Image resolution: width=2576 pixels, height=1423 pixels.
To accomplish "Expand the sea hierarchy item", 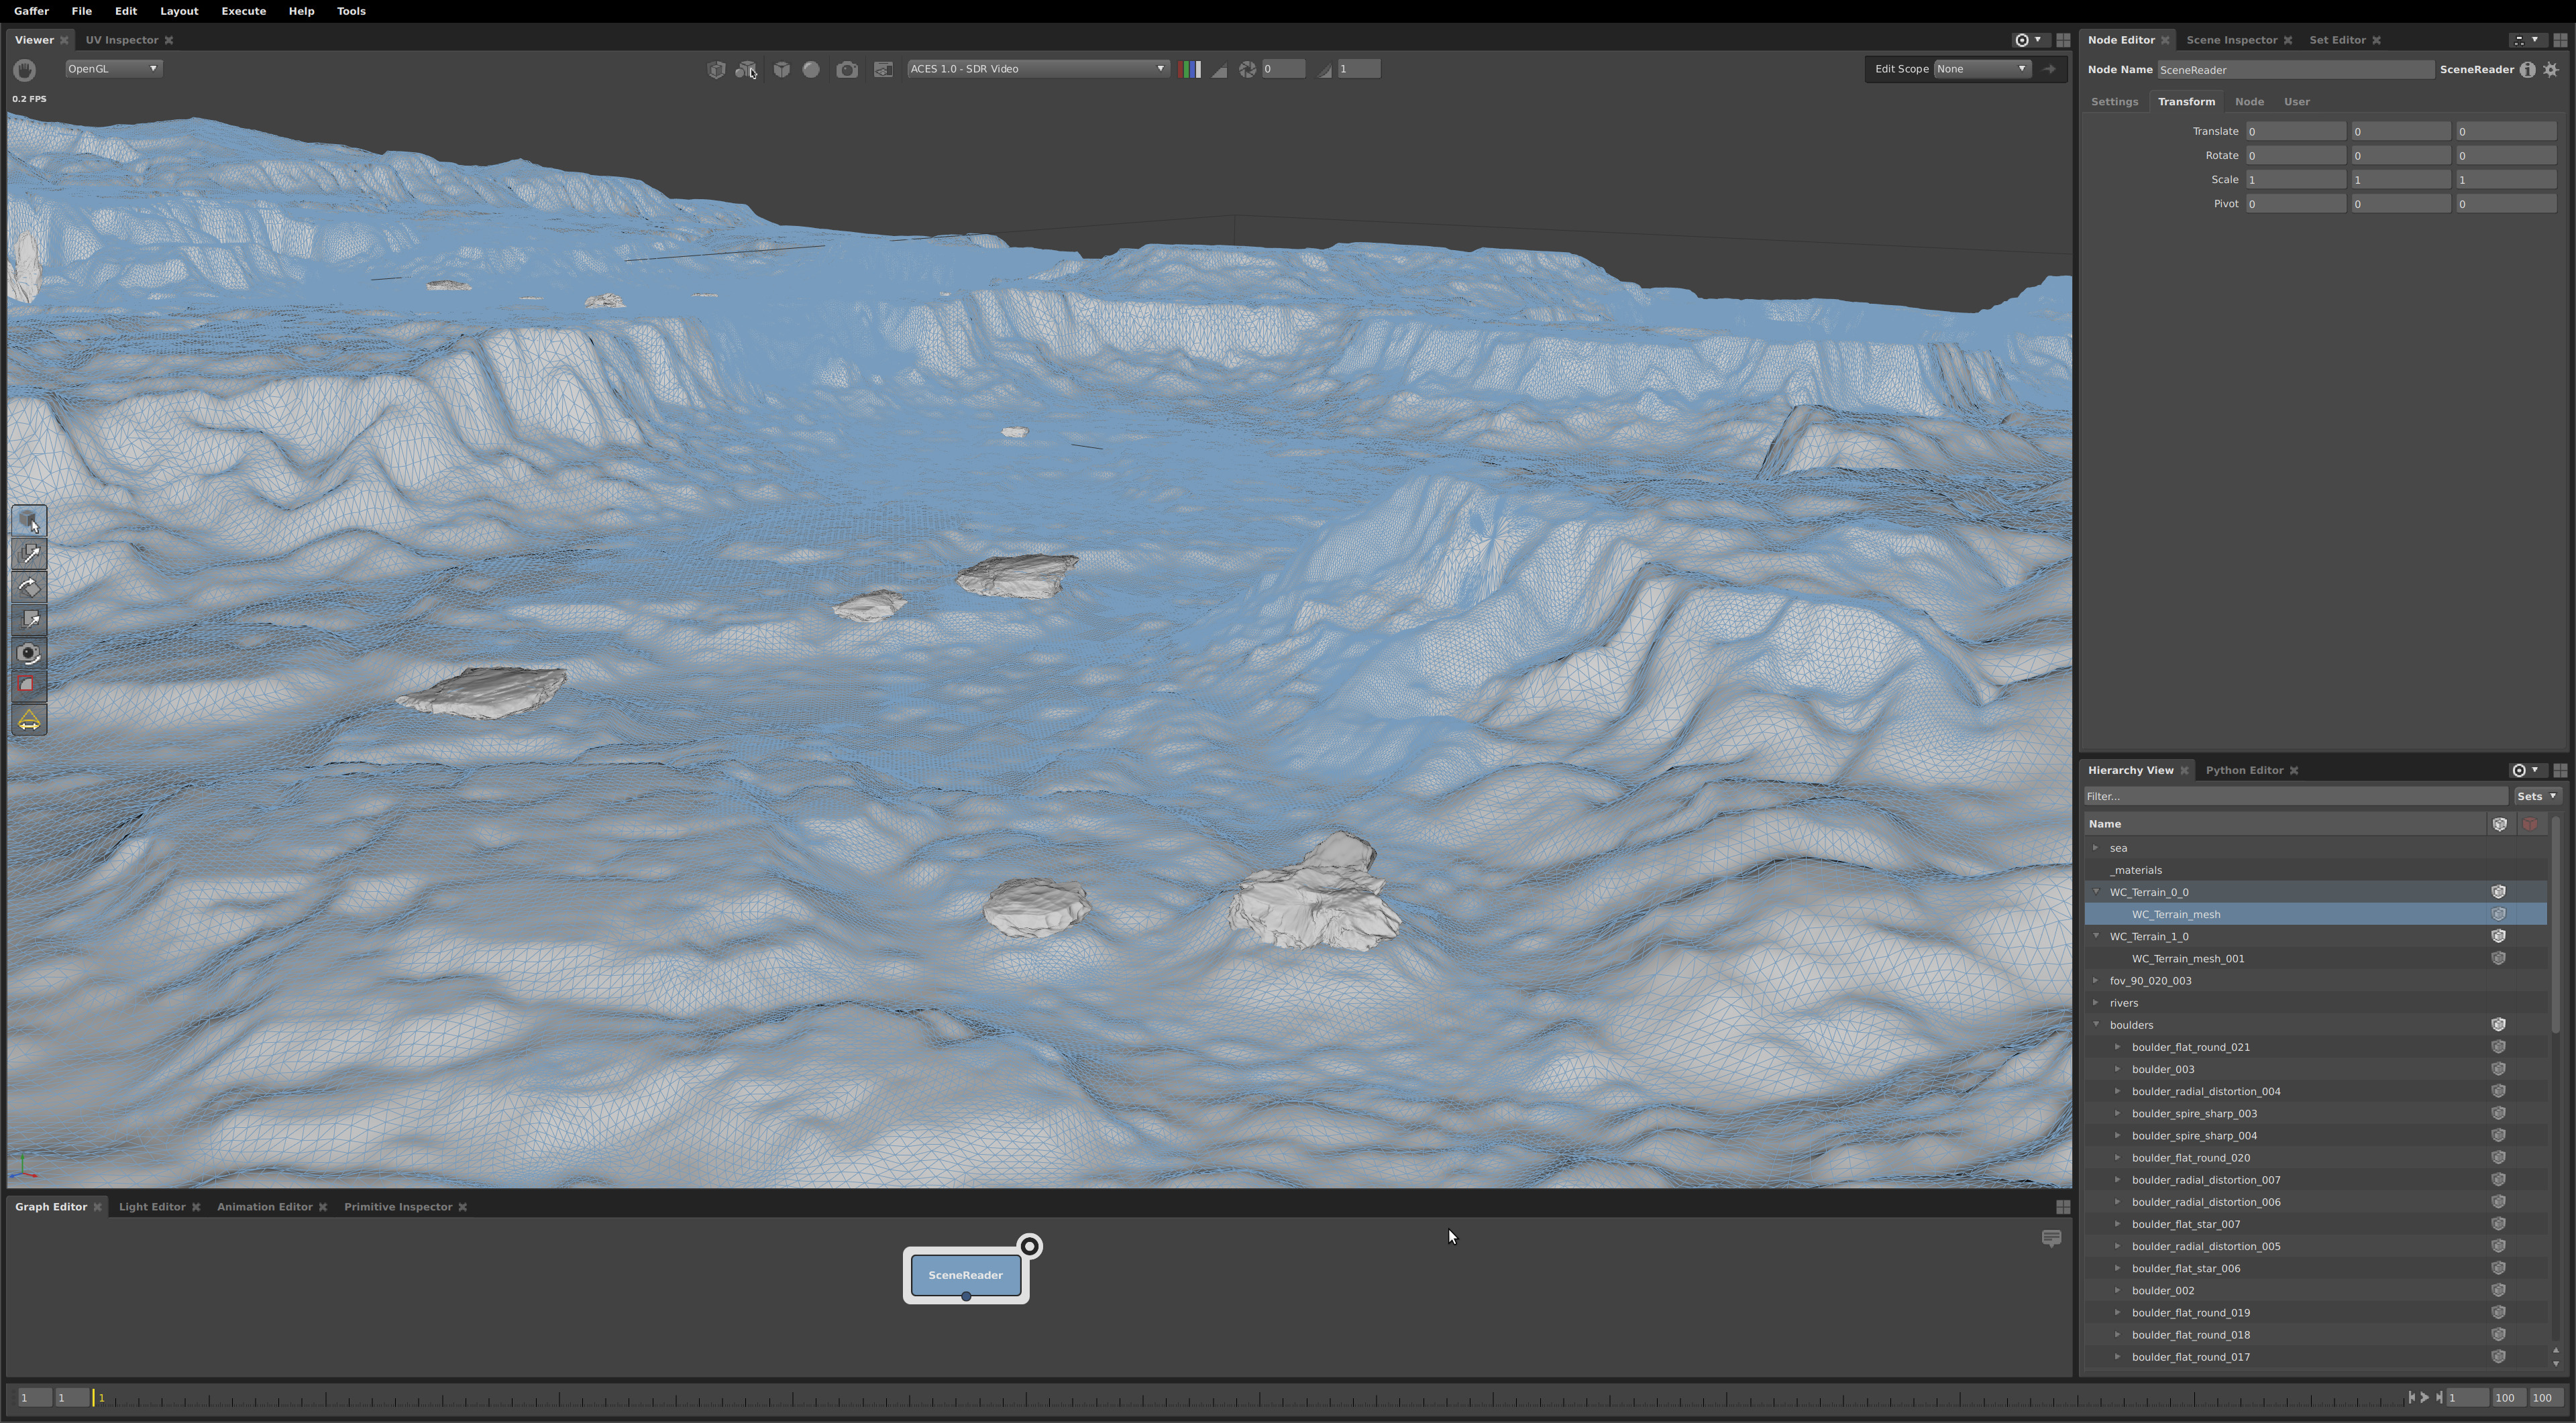I will (2096, 848).
